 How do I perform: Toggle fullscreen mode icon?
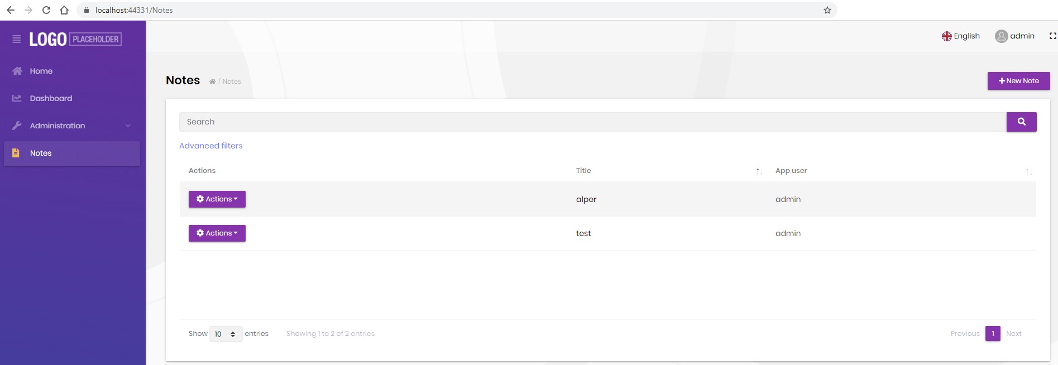point(1052,36)
